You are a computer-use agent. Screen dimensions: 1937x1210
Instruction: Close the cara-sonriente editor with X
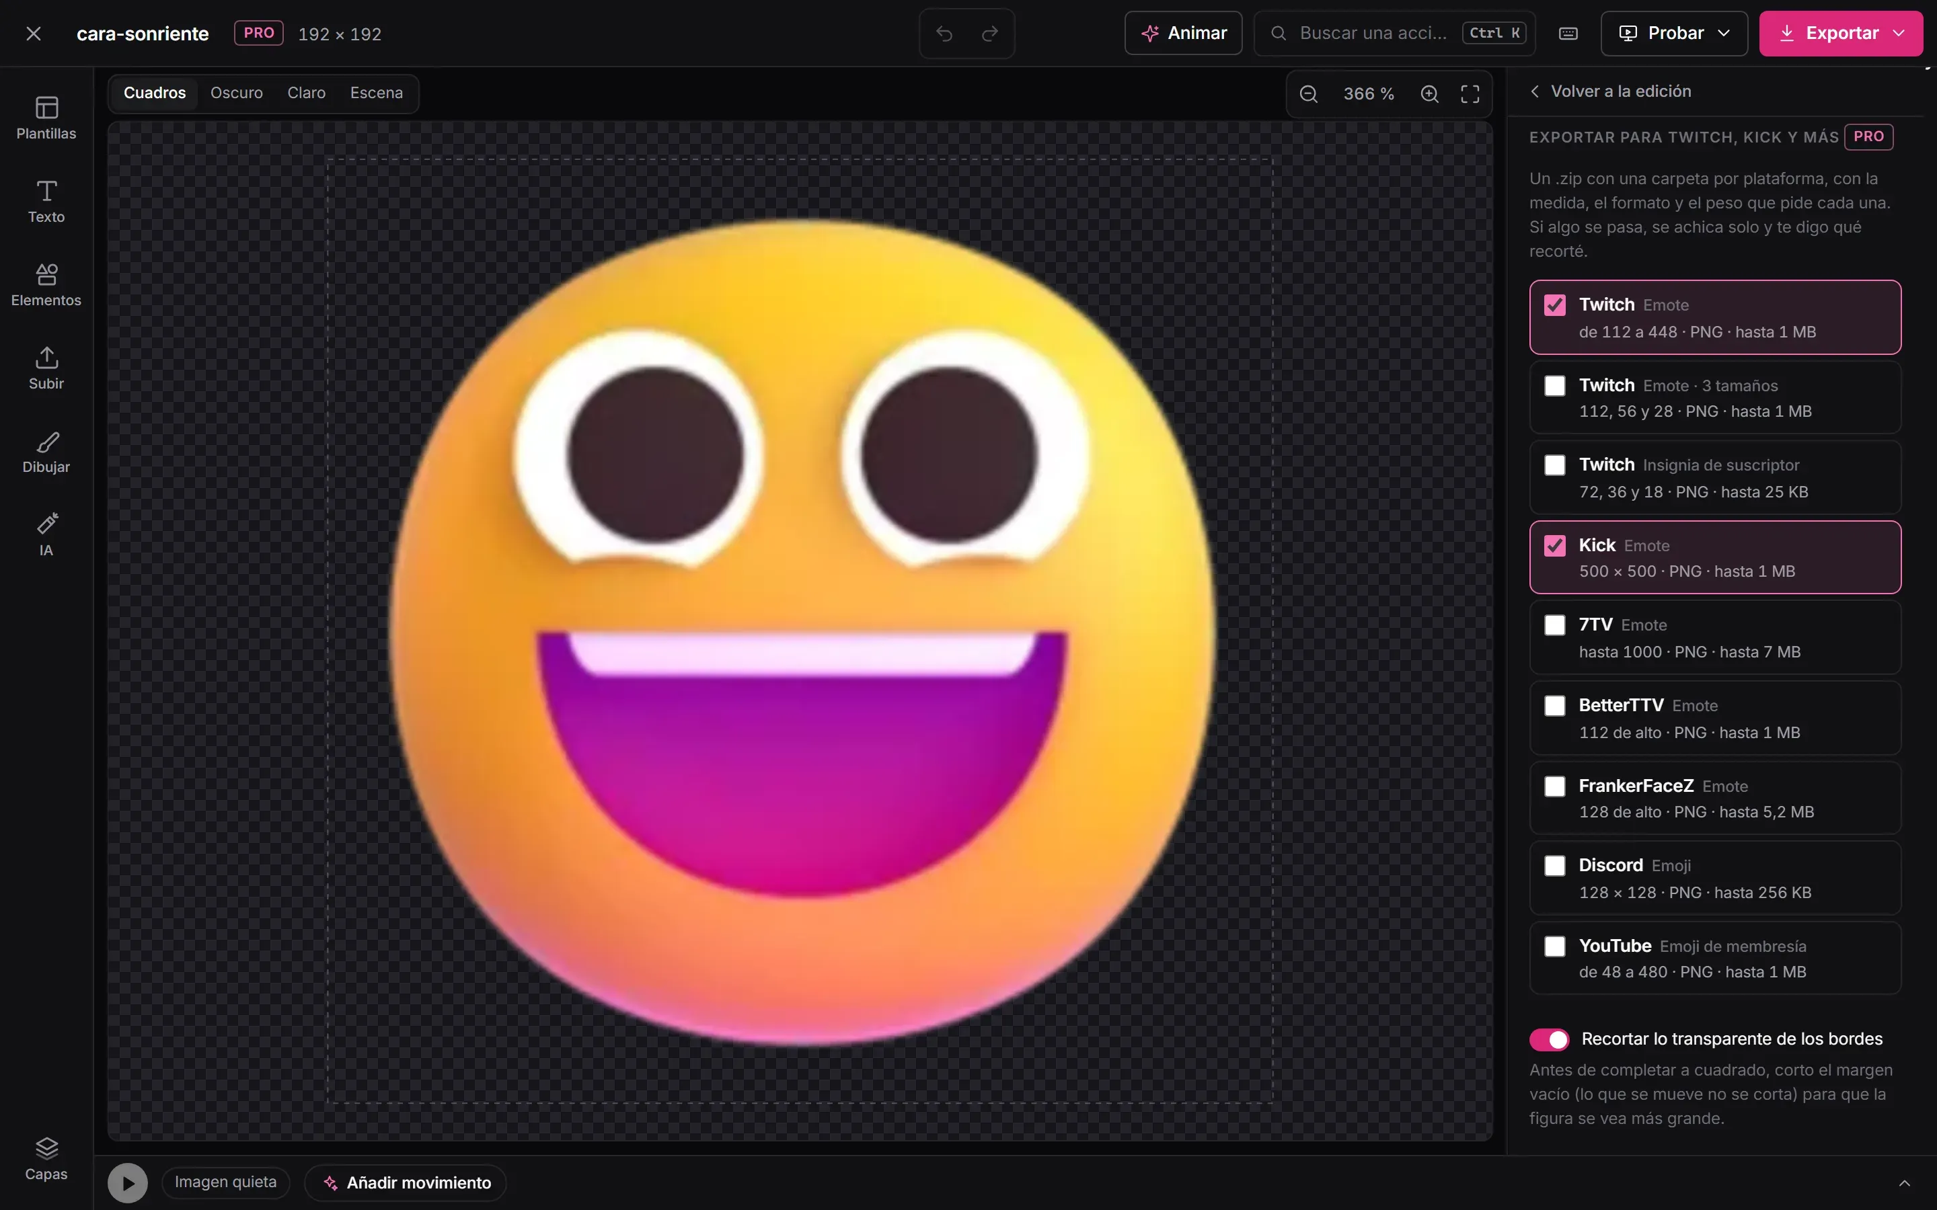34,34
